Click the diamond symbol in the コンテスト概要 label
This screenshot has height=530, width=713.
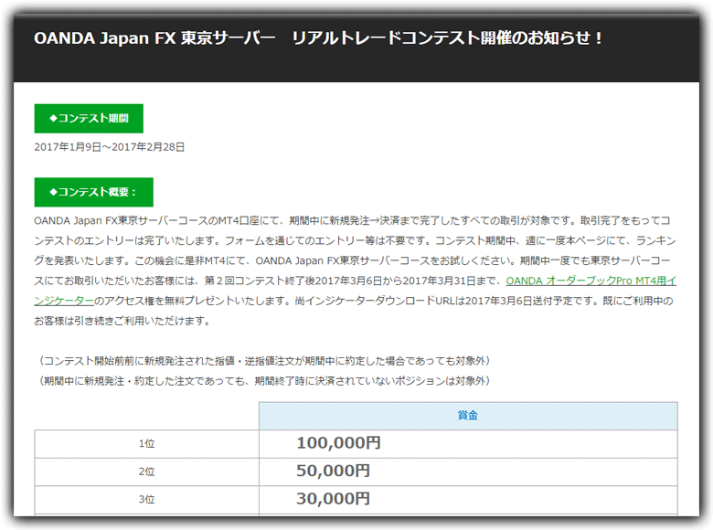click(x=53, y=192)
